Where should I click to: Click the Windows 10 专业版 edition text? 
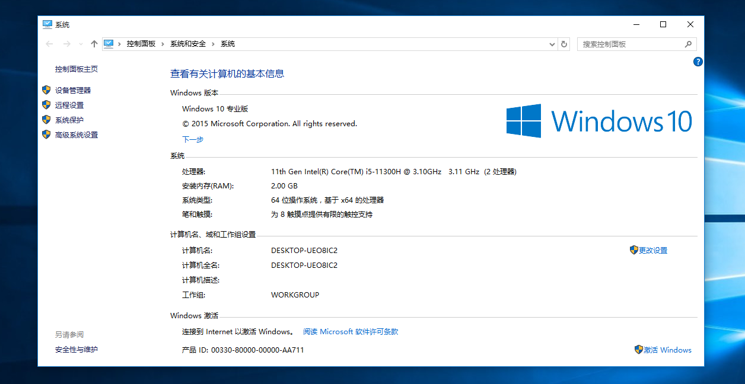point(215,109)
